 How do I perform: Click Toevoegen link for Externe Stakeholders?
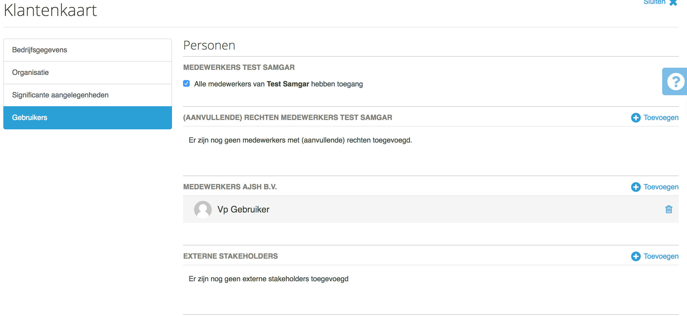(x=661, y=256)
